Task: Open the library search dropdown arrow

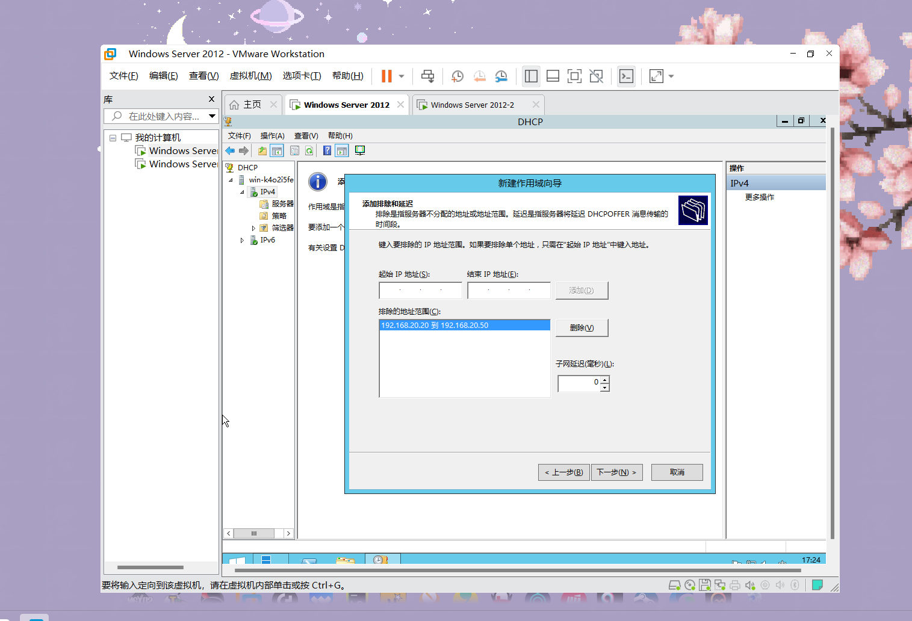Action: [212, 116]
